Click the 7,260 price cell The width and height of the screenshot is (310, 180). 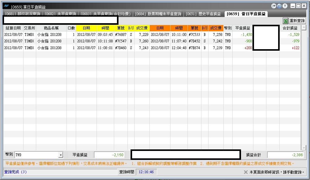tap(142, 41)
